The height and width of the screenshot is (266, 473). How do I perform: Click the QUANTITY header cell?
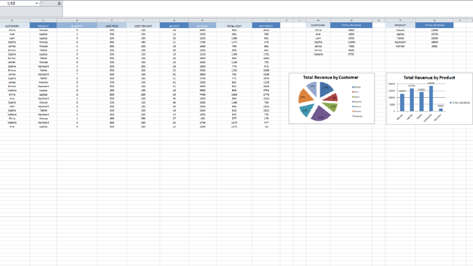coord(77,26)
